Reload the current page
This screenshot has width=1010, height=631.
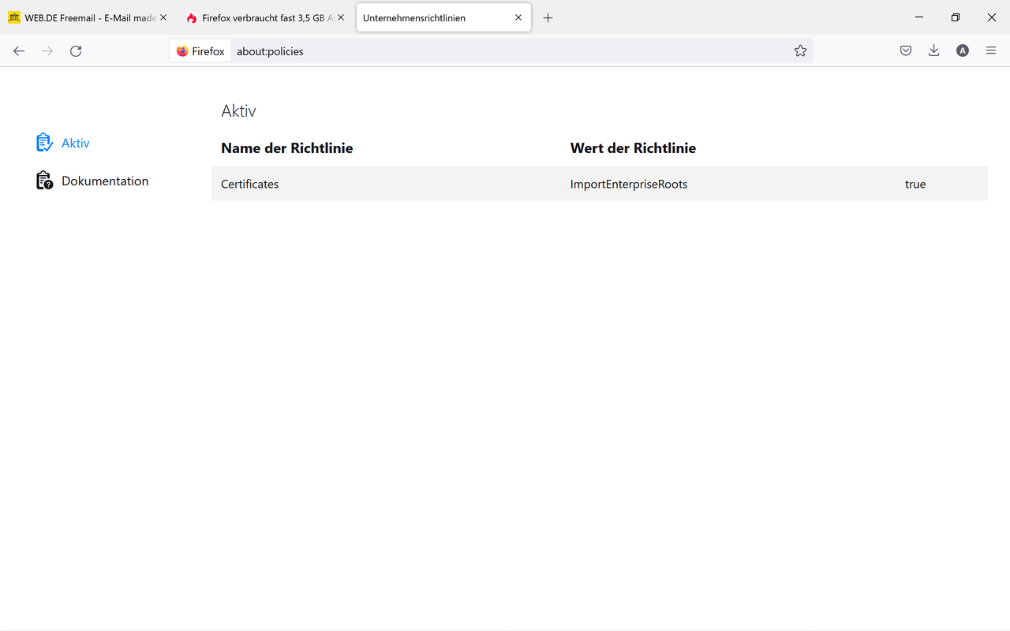[x=76, y=51]
